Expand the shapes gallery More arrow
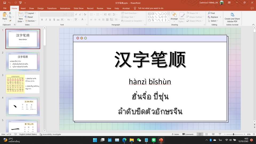Image resolution: width=256 pixels, height=144 pixels. [169, 21]
